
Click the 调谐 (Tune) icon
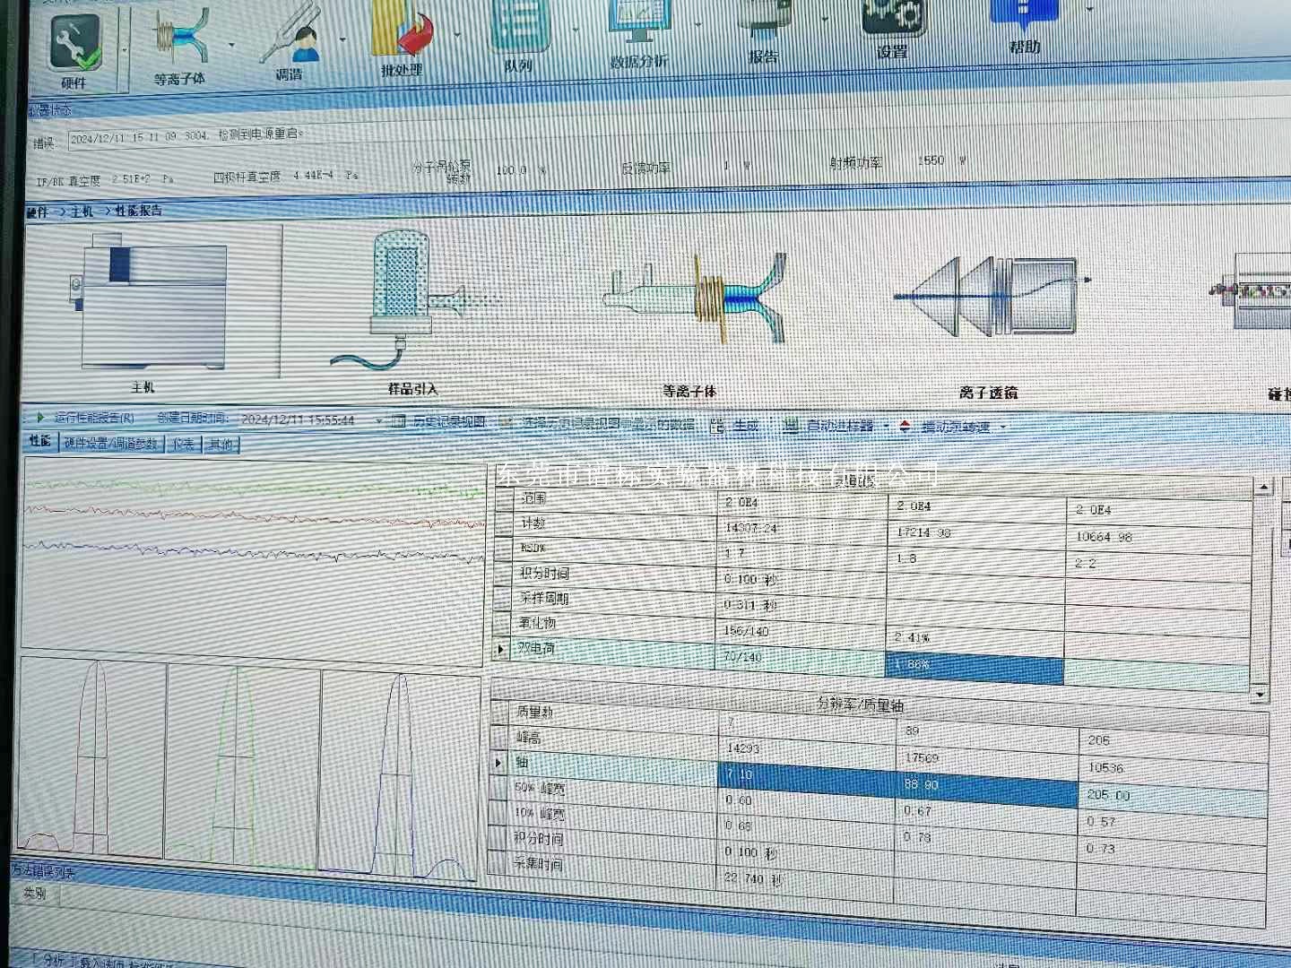coord(291,40)
